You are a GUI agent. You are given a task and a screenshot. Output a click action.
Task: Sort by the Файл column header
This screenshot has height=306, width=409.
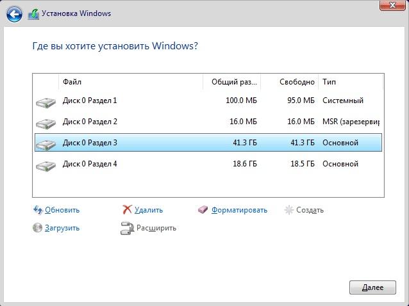[131, 82]
